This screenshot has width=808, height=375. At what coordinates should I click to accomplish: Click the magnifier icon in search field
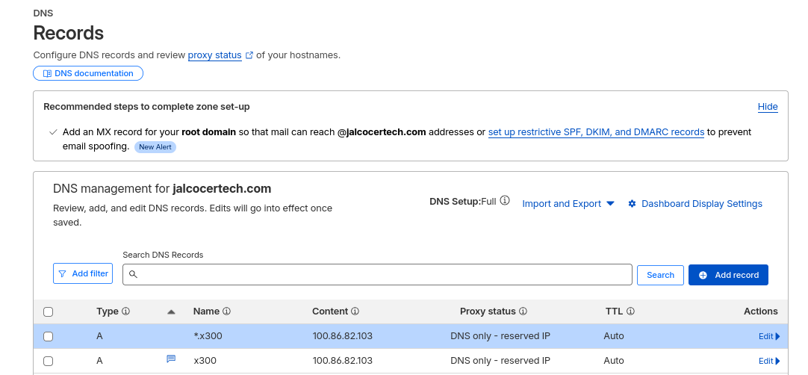pyautogui.click(x=133, y=274)
